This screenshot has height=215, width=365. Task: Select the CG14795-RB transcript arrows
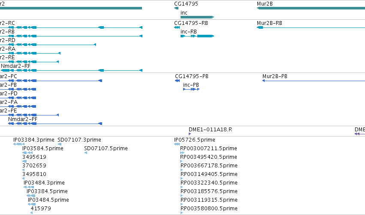[x=177, y=27]
